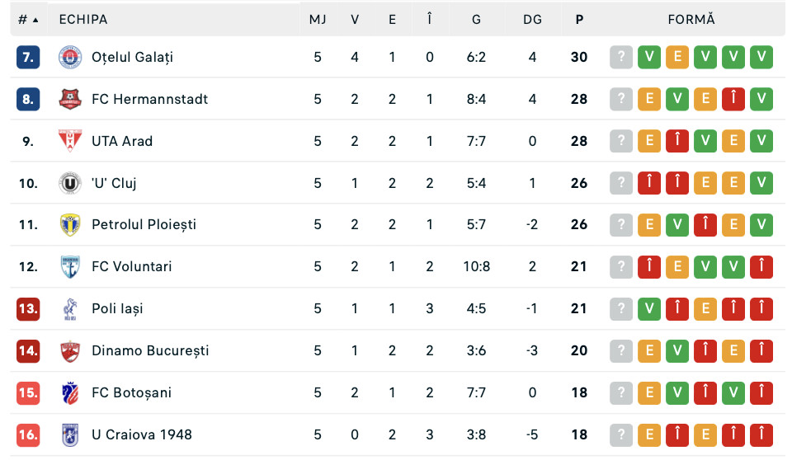Open the Oțelul Galați team name link

[132, 58]
